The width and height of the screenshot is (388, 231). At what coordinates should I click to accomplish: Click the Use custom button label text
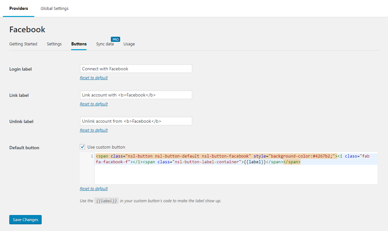pos(106,147)
